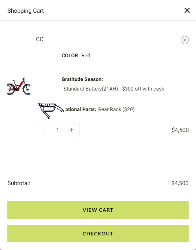The height and width of the screenshot is (250, 196).
Task: Remove the CC bike from cart
Action: tap(185, 40)
